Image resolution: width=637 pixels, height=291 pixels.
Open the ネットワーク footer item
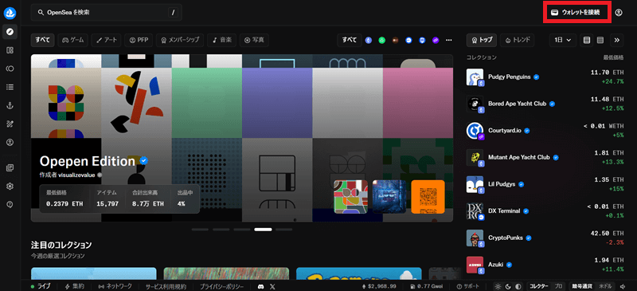(x=115, y=286)
